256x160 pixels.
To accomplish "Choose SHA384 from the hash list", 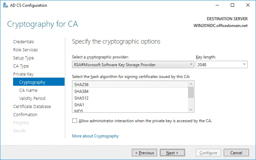I will point(130,91).
